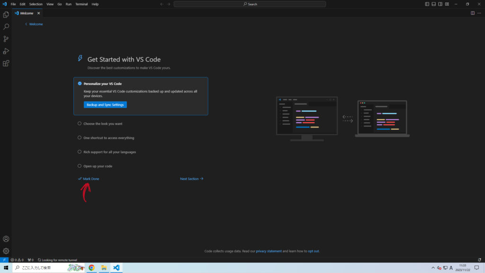
Task: Open Windows action center notifications
Action: 476,268
